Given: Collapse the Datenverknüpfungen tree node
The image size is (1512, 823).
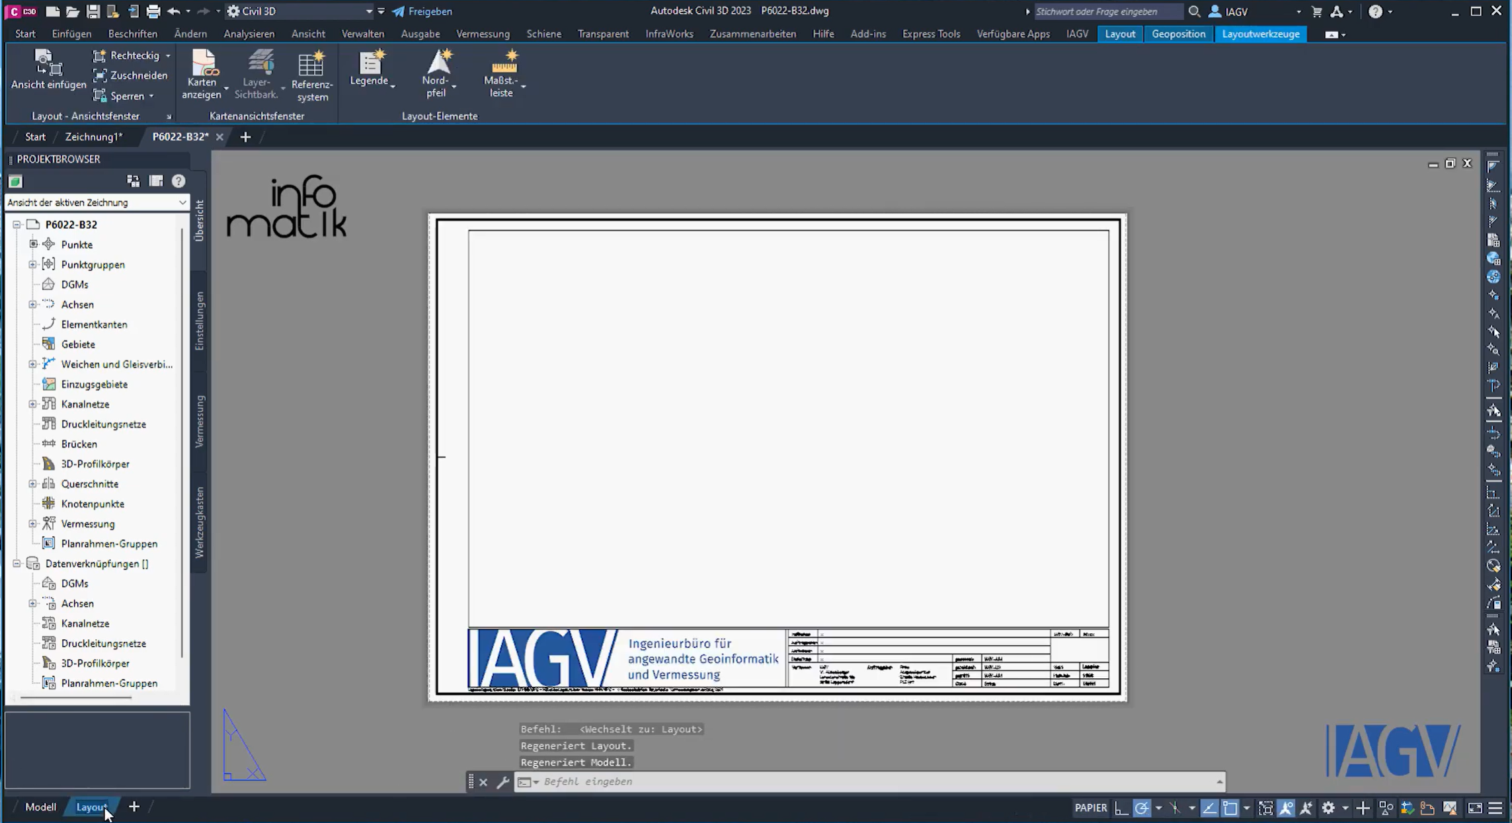Looking at the screenshot, I should coord(17,563).
